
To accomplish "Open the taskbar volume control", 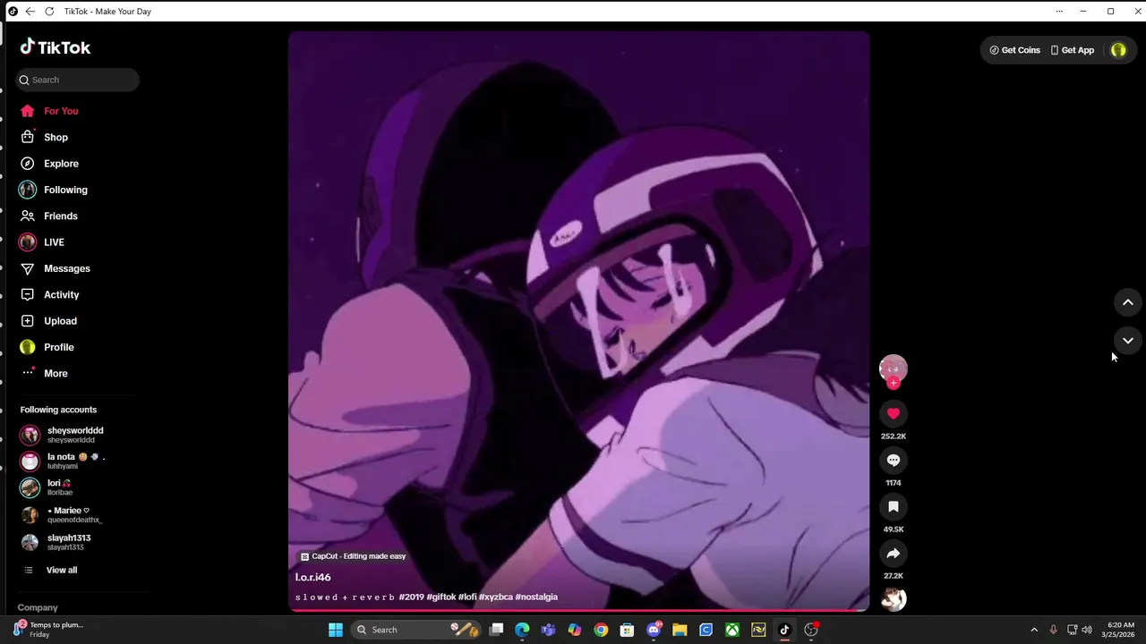I will coord(1087,630).
